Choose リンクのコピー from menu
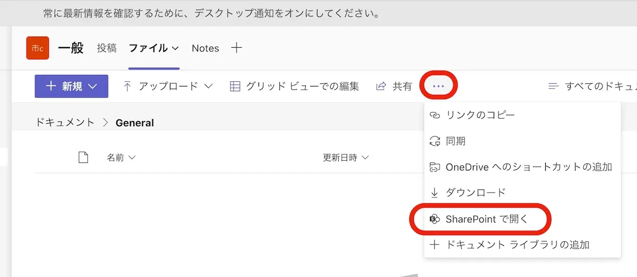This screenshot has width=637, height=277. [480, 115]
